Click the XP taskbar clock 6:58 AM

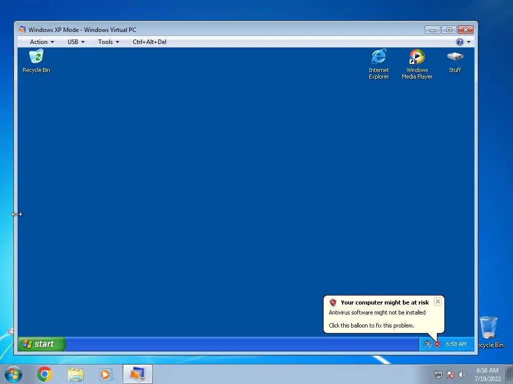pos(456,344)
